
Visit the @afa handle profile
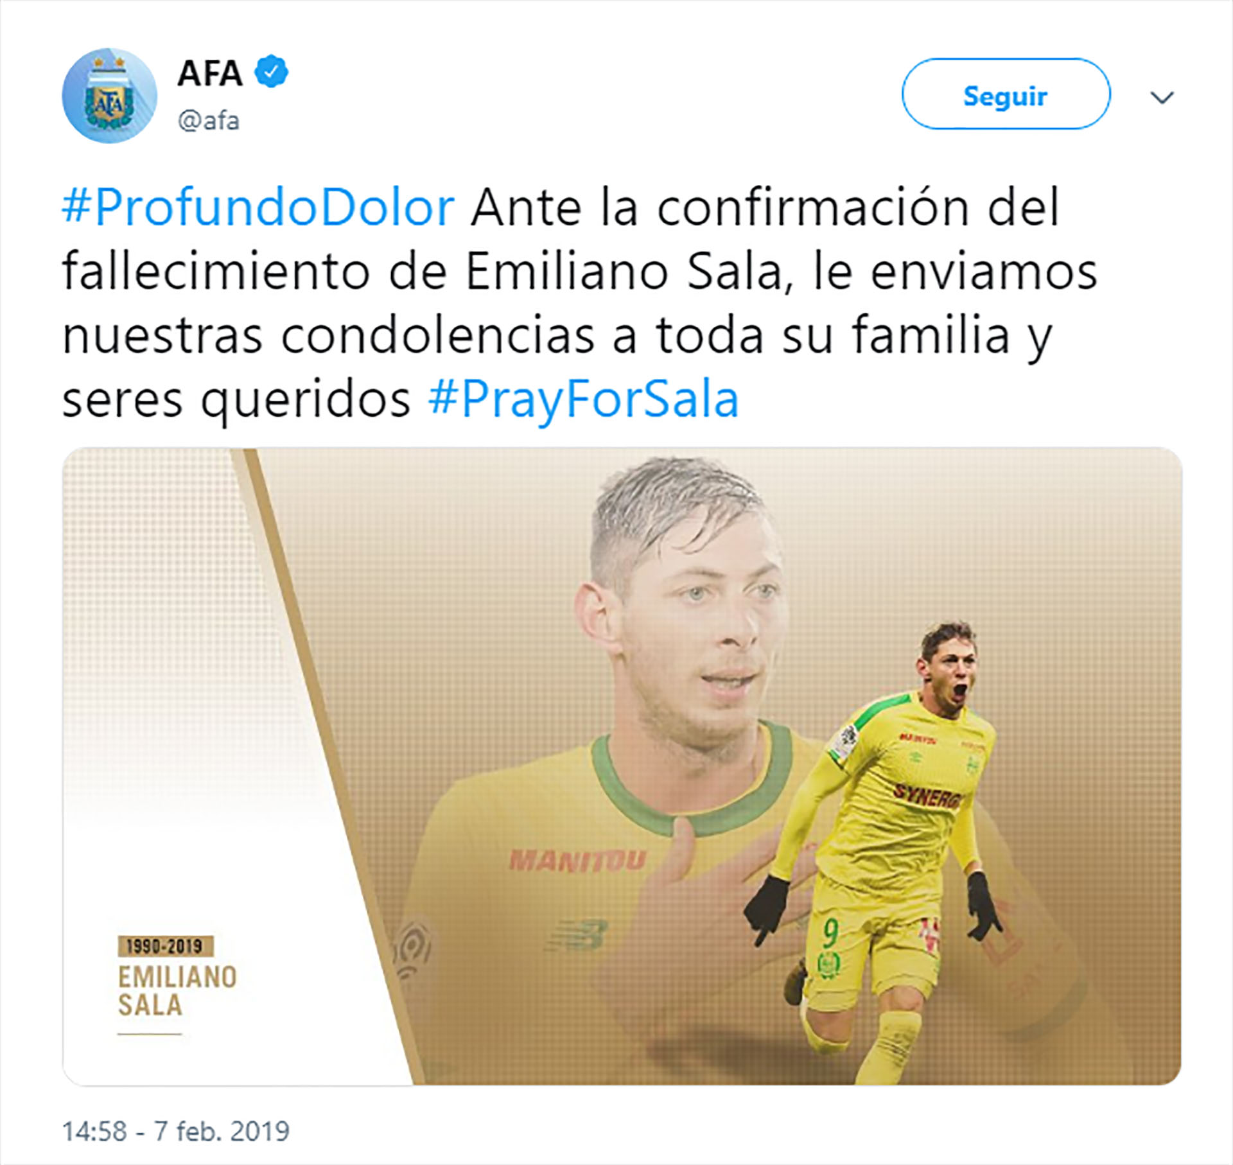208,120
